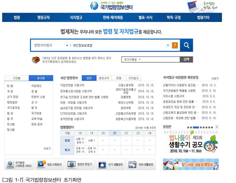Open the 별표·서식 navigation menu
Viewport: 236px width, 183px height.
coord(145,17)
